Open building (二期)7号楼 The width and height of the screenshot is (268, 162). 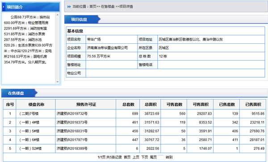point(29,114)
